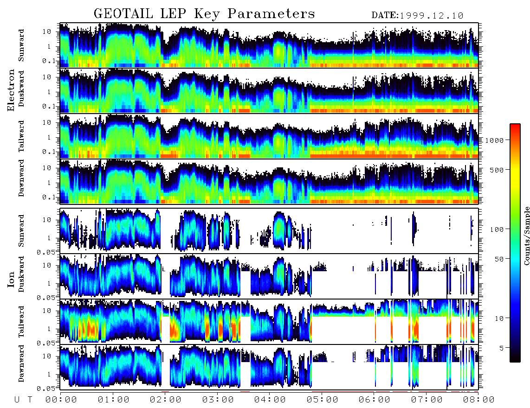530x408 pixels.
Task: Click the Electron "Tailward" panel label
Action: (21, 136)
